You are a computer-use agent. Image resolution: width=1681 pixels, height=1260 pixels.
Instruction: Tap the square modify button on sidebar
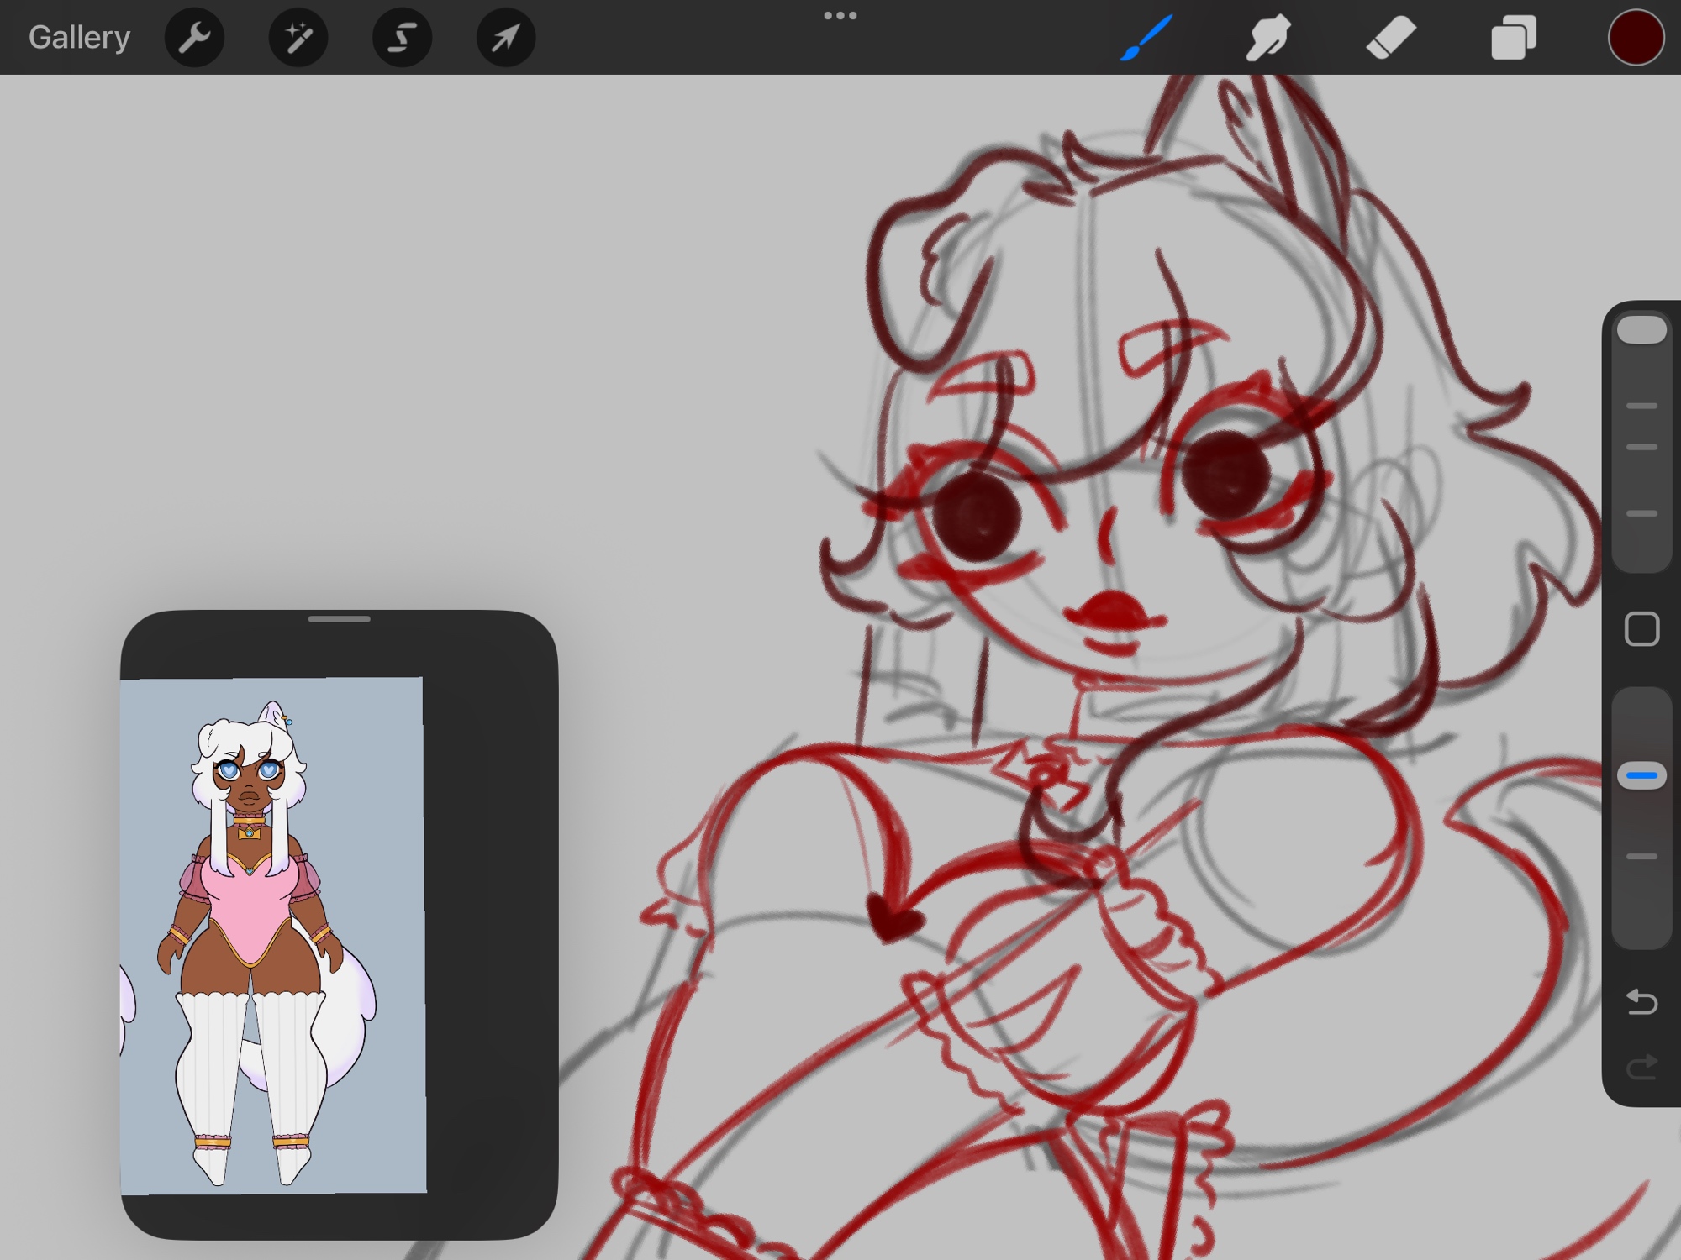pos(1641,629)
